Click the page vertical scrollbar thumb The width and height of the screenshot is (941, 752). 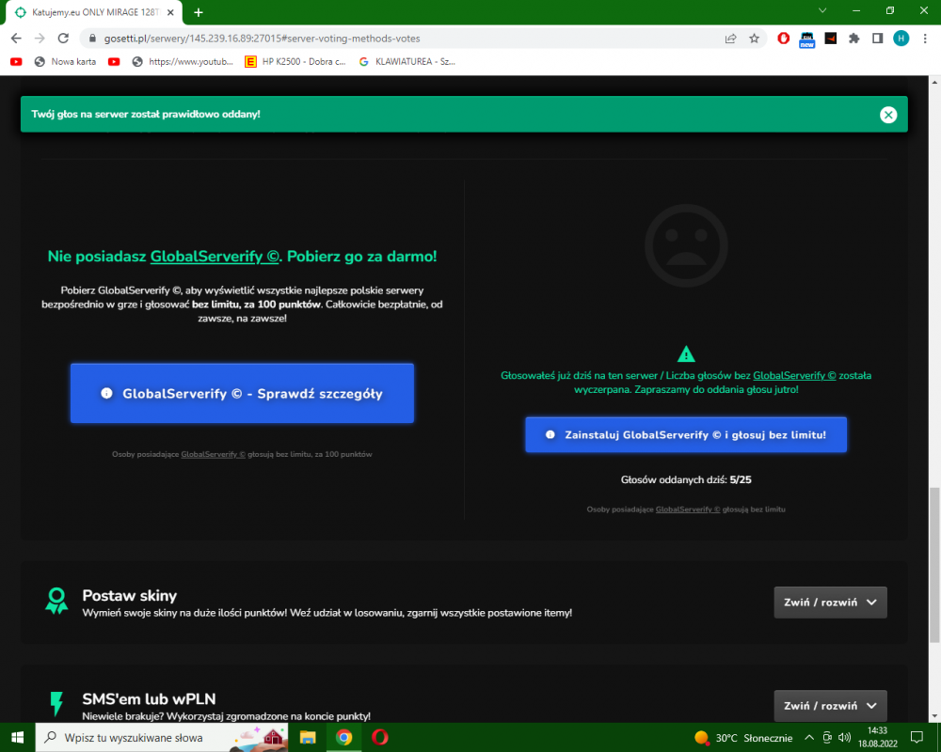point(934,567)
